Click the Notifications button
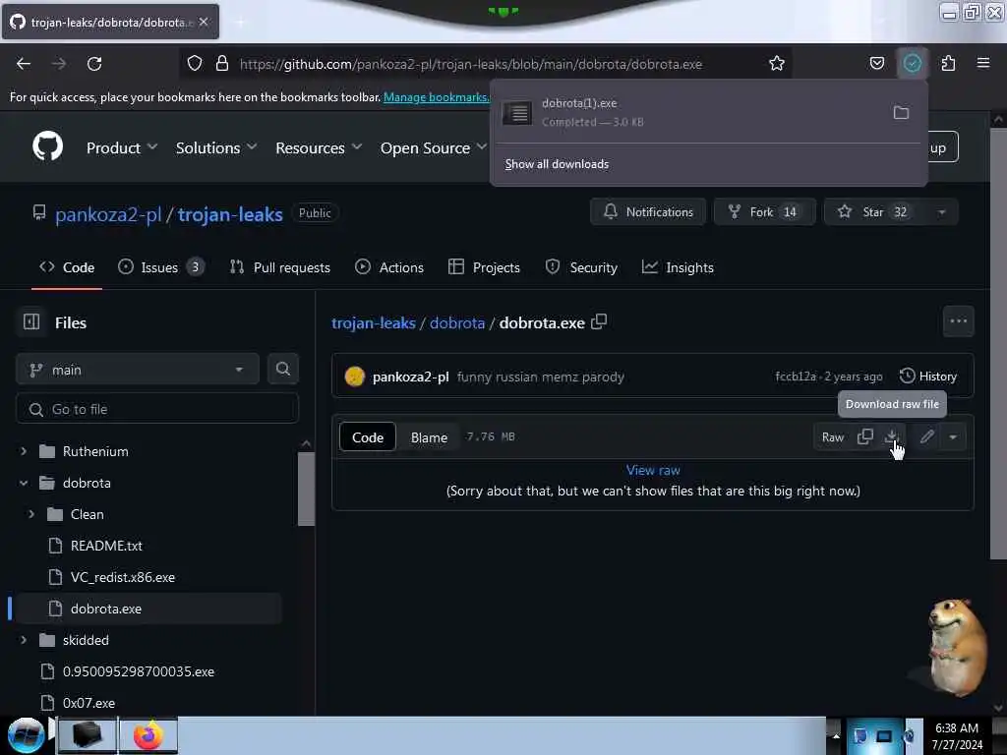This screenshot has width=1007, height=755. pos(648,212)
